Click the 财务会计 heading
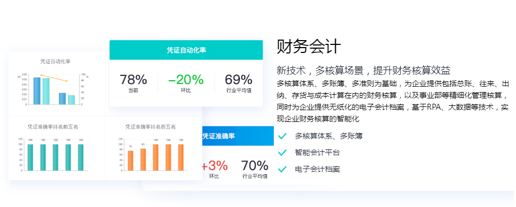516x207 pixels. [x=309, y=47]
